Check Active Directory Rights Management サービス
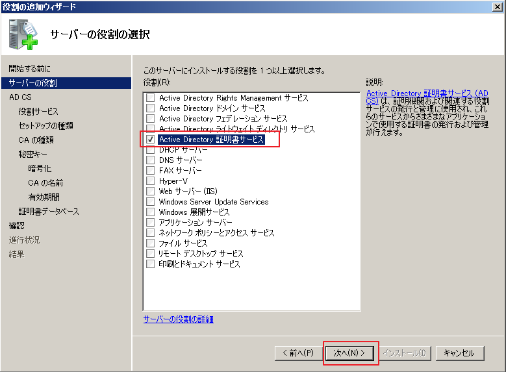The height and width of the screenshot is (372, 506). point(151,98)
